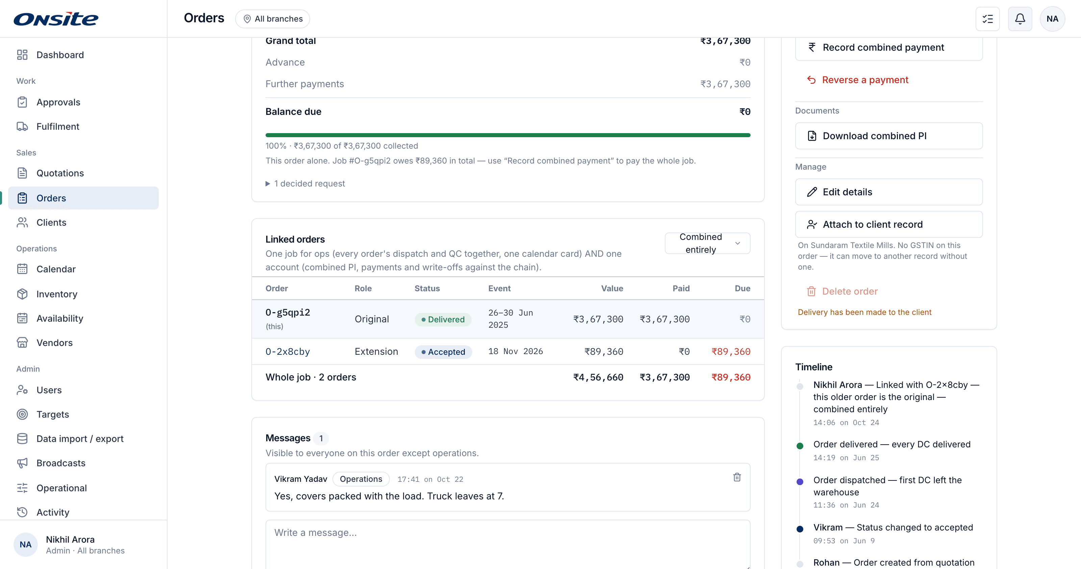Open Inventory via box icon
Image resolution: width=1081 pixels, height=569 pixels.
point(22,294)
